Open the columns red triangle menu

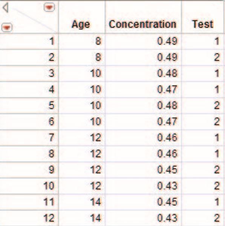point(49,7)
